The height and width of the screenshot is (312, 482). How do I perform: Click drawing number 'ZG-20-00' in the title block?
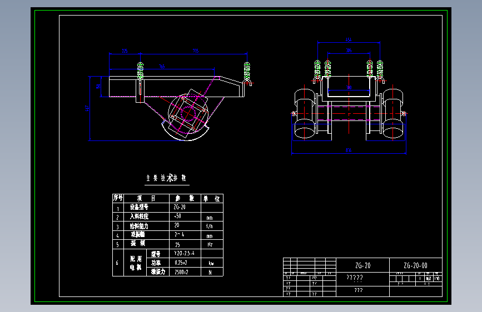coord(416,265)
